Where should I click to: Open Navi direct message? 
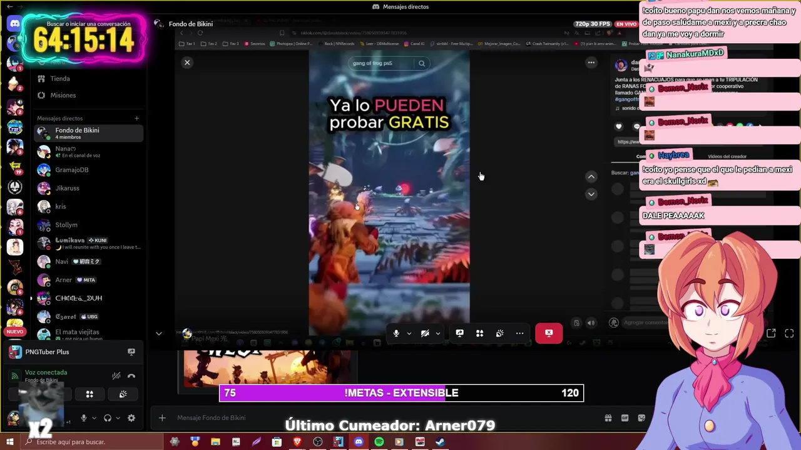point(88,261)
